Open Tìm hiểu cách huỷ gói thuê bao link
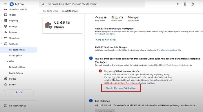 pyautogui.click(x=140, y=83)
